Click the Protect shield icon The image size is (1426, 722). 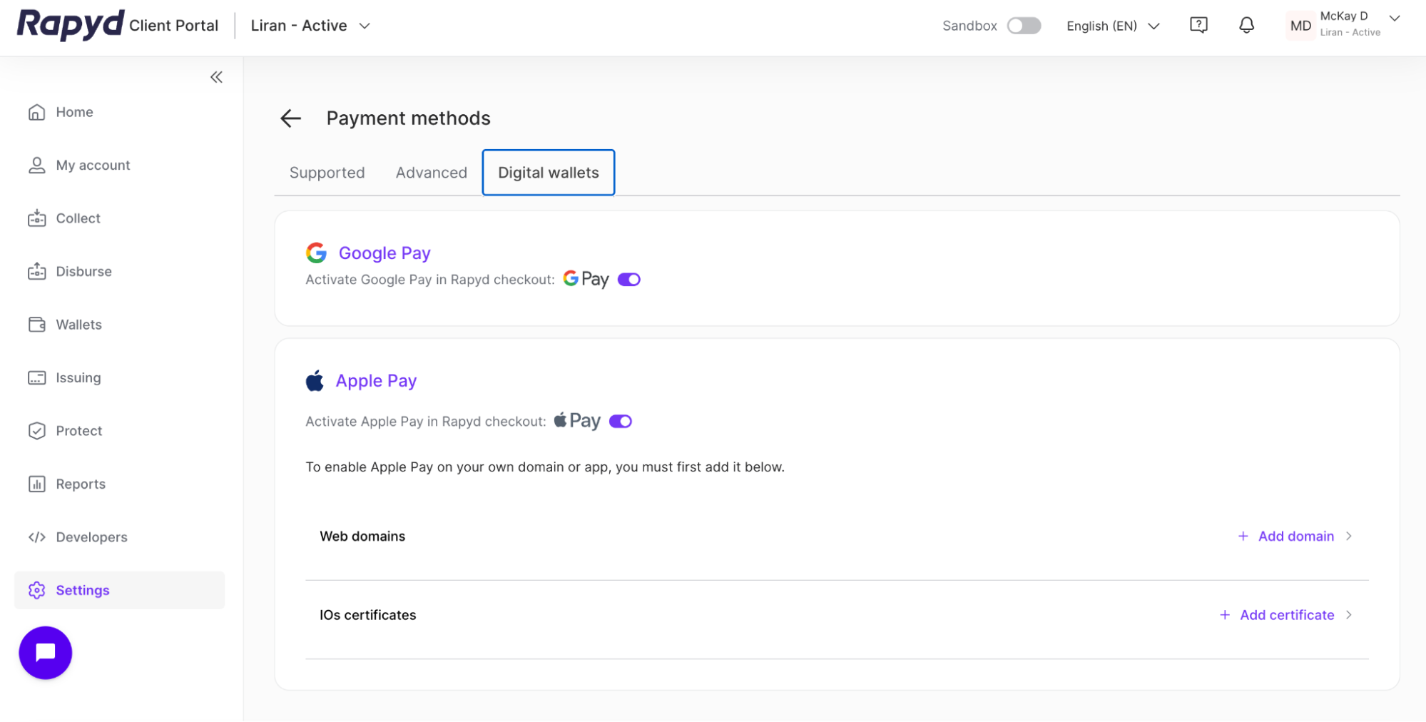(36, 430)
